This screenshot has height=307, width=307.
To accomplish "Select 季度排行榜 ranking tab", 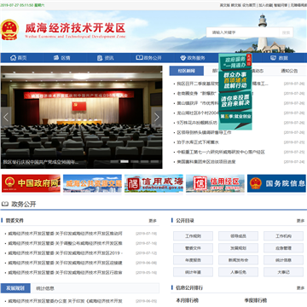I will [x=255, y=300].
